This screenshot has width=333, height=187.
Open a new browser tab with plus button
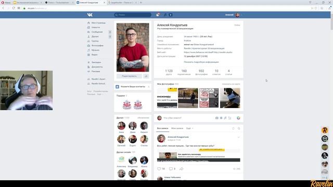141,3
